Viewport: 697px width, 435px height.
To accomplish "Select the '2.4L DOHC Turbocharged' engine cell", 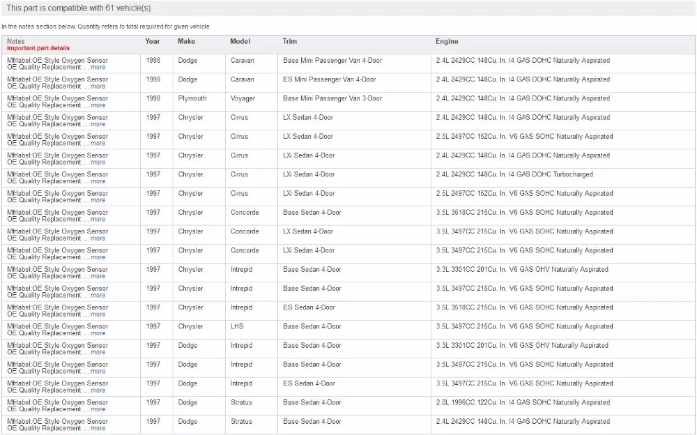I will 514,174.
